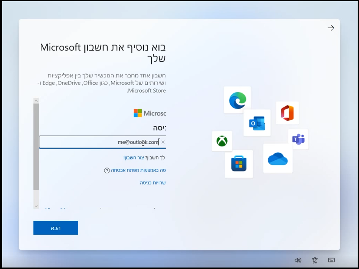Click the back arrow at top right
Image resolution: width=359 pixels, height=269 pixels.
(x=331, y=28)
